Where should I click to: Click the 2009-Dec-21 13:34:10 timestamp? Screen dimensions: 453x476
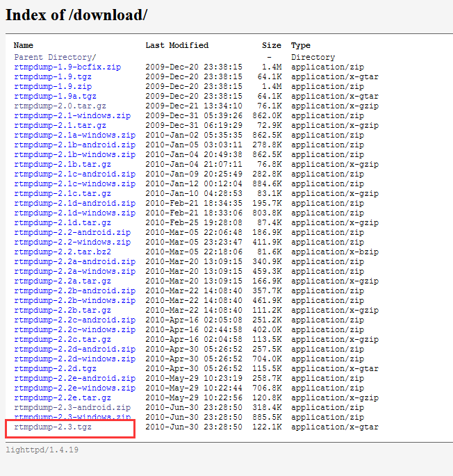point(194,106)
